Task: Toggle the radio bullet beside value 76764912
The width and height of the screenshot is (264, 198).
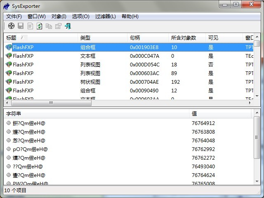Action: click(9, 123)
